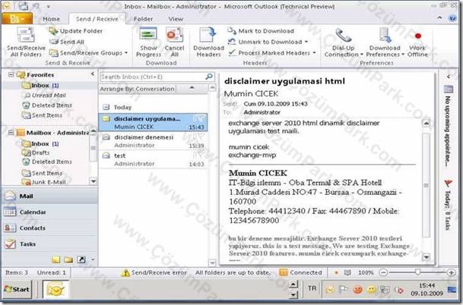Click Arrange By: Conversation header
The image size is (463, 305).
[138, 89]
